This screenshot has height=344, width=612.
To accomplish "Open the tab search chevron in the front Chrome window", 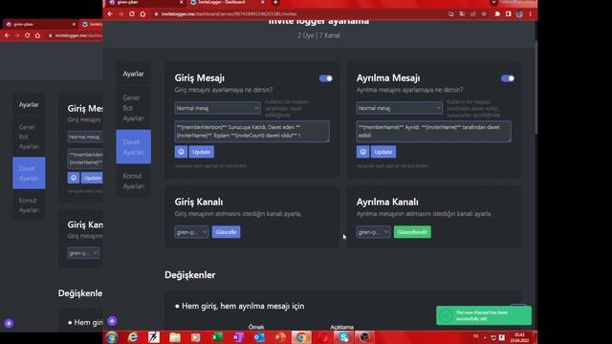I will pos(493,2).
